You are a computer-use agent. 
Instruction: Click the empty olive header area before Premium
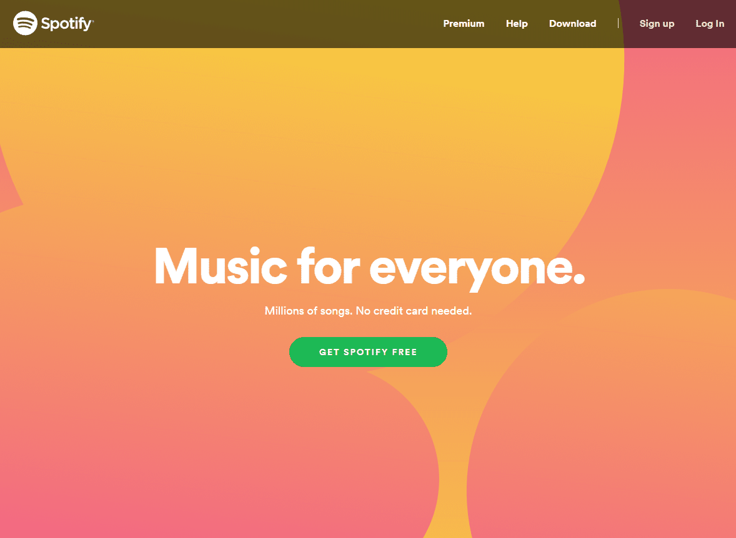click(267, 24)
